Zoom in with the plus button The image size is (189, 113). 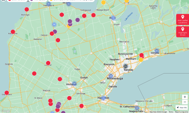tap(185, 97)
